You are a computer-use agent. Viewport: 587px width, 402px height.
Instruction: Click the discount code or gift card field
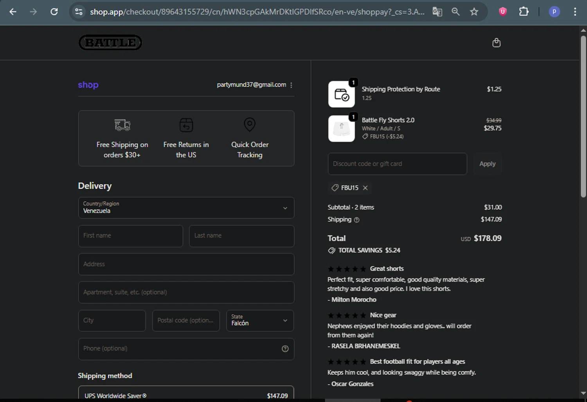click(397, 164)
